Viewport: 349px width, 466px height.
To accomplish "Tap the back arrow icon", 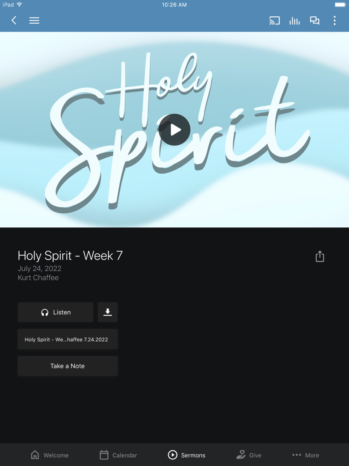I will tap(14, 20).
